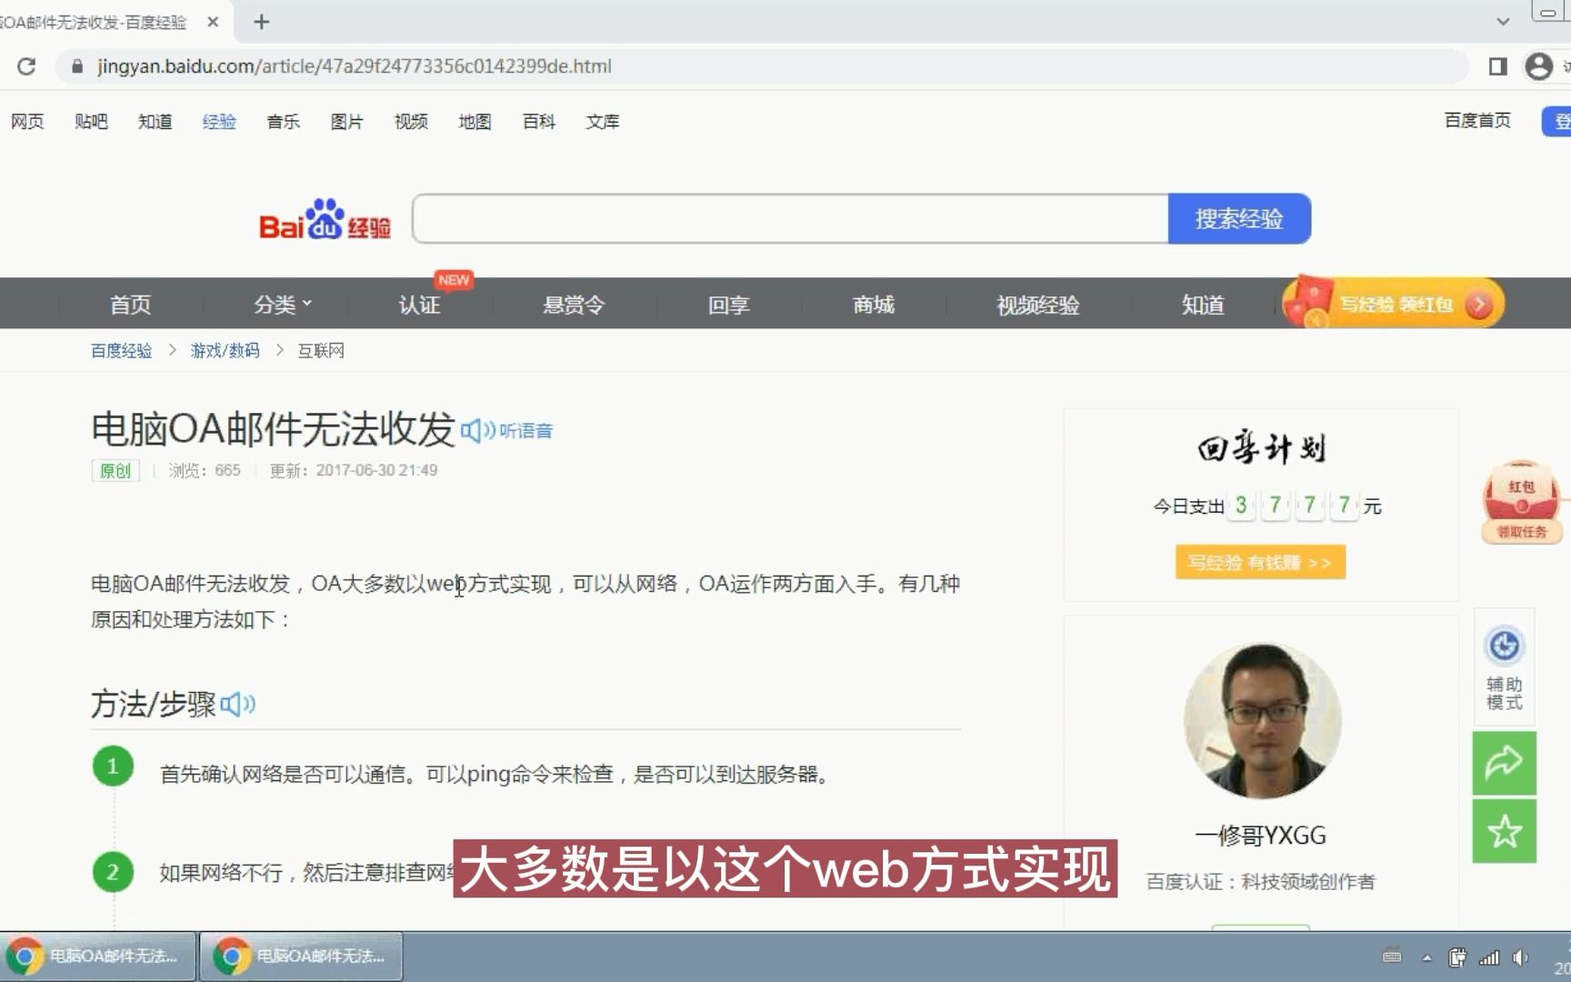Open 知道 in Baidu top nav
Screen dimensions: 1571x982
point(155,122)
